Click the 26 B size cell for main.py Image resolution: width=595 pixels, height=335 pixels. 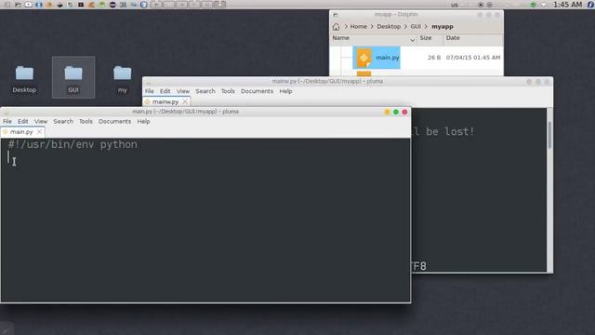[434, 58]
